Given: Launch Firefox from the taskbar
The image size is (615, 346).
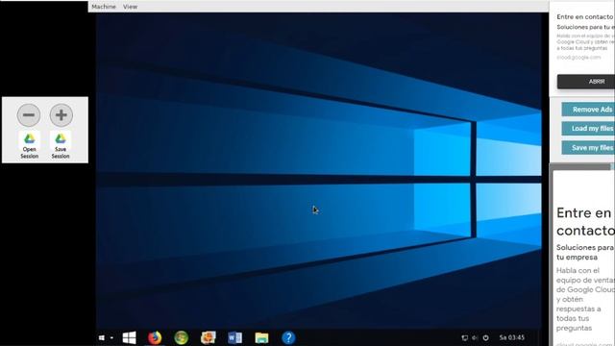Looking at the screenshot, I should point(155,337).
